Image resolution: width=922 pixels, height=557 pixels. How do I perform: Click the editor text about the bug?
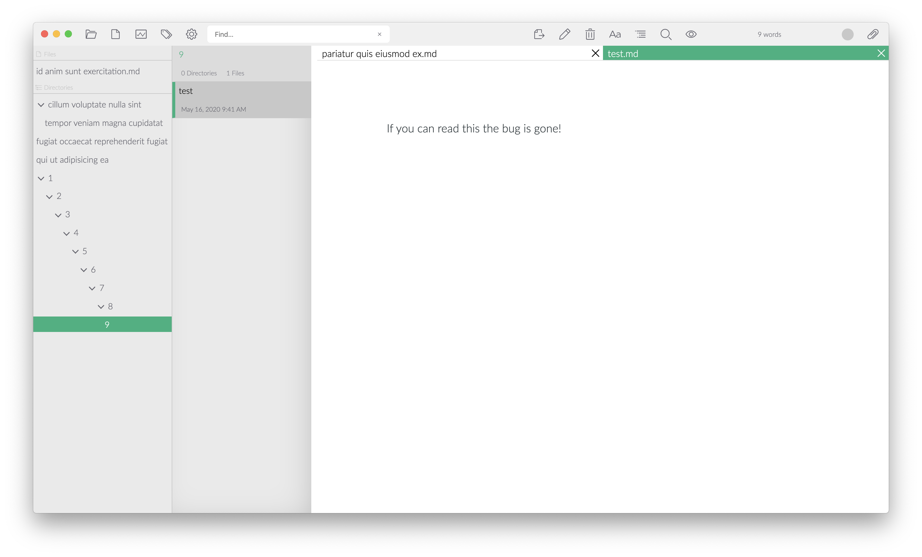tap(473, 128)
